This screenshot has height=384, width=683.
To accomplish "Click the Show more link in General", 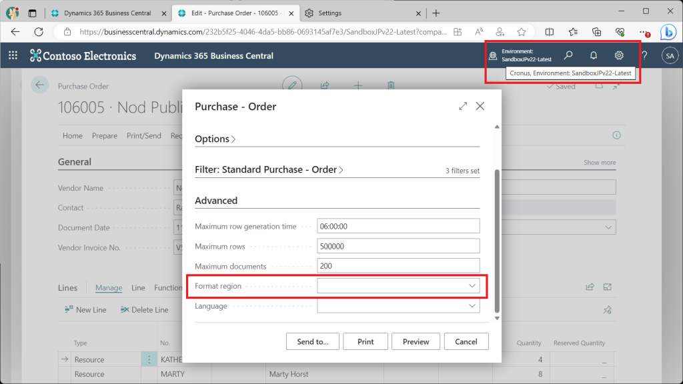I will tap(600, 163).
